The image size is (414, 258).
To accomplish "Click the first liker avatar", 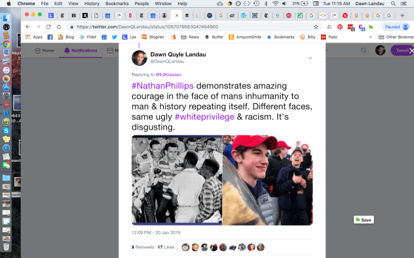I will point(186,247).
